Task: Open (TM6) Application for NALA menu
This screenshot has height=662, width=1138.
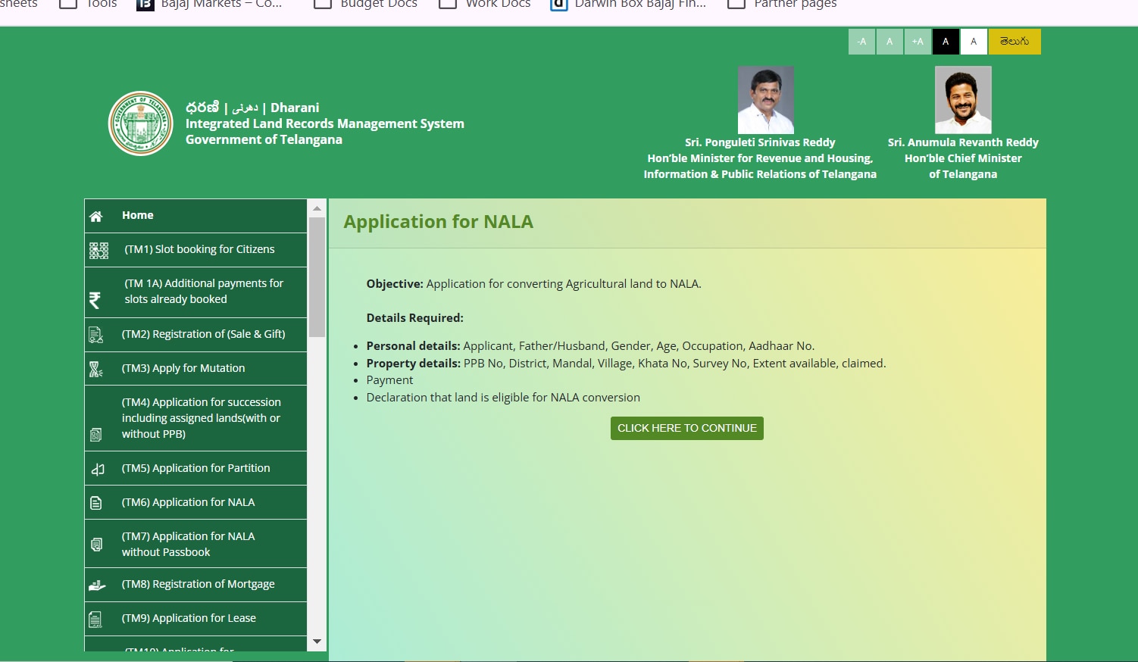Action: click(188, 502)
